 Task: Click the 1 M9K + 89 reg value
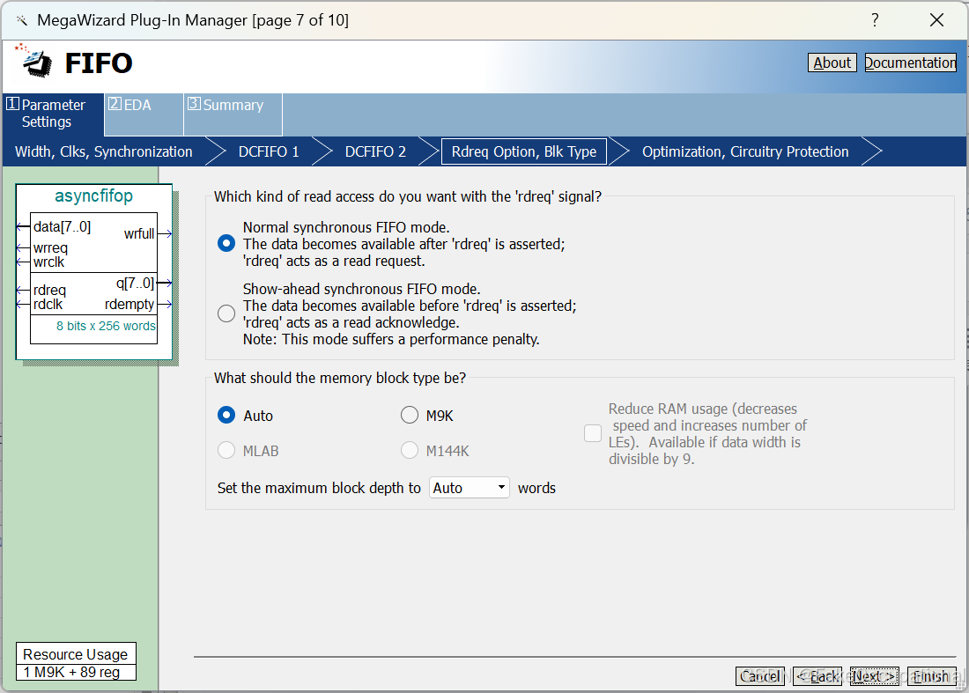[x=71, y=672]
